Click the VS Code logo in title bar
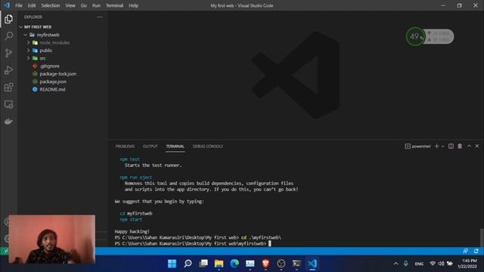Viewport: 484px width, 272px height. pyautogui.click(x=7, y=5)
